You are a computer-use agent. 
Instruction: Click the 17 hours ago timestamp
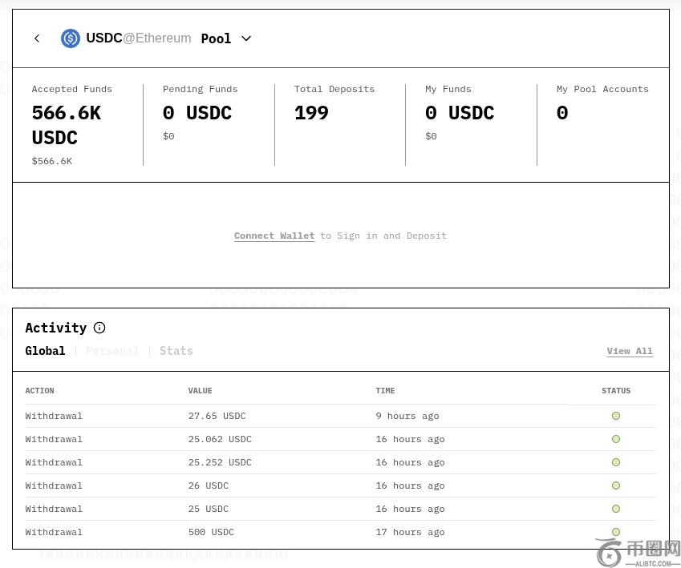click(x=410, y=532)
